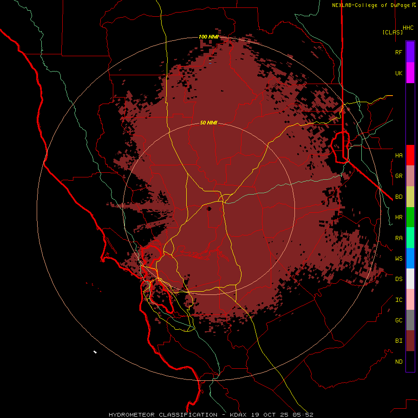Click the 50 NMI range ring label
The width and height of the screenshot is (418, 418).
pos(209,123)
